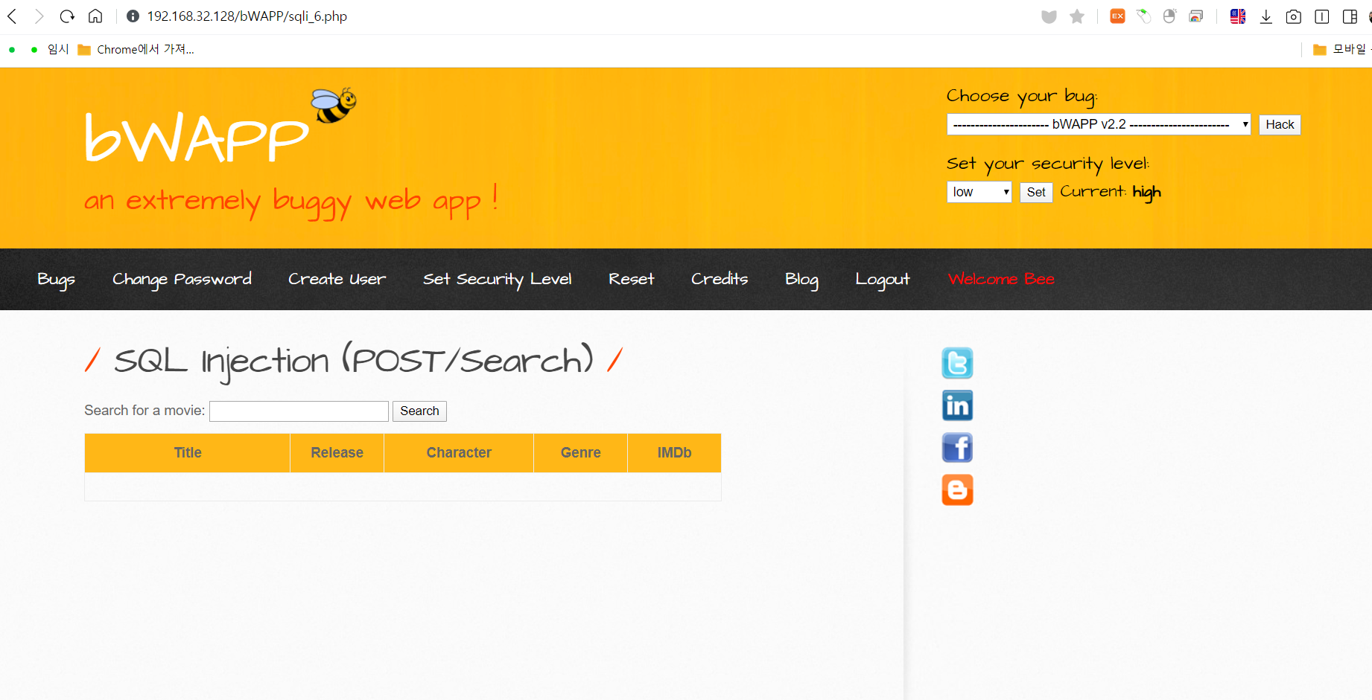Screen dimensions: 1372x700
Task: Open the orange EX extension
Action: click(1117, 16)
